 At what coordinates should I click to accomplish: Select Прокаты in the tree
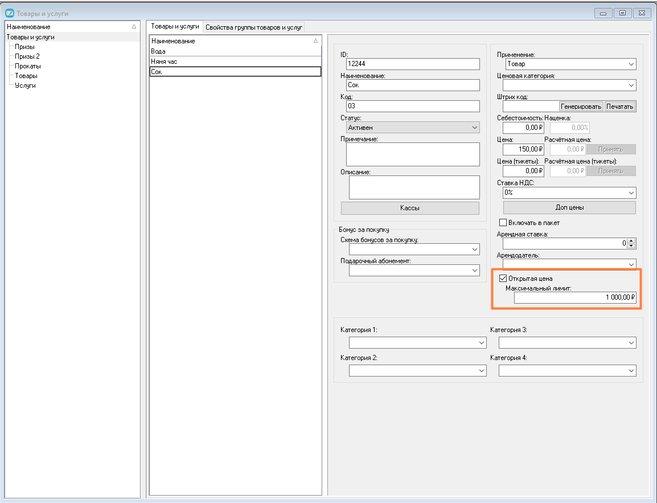(x=28, y=66)
